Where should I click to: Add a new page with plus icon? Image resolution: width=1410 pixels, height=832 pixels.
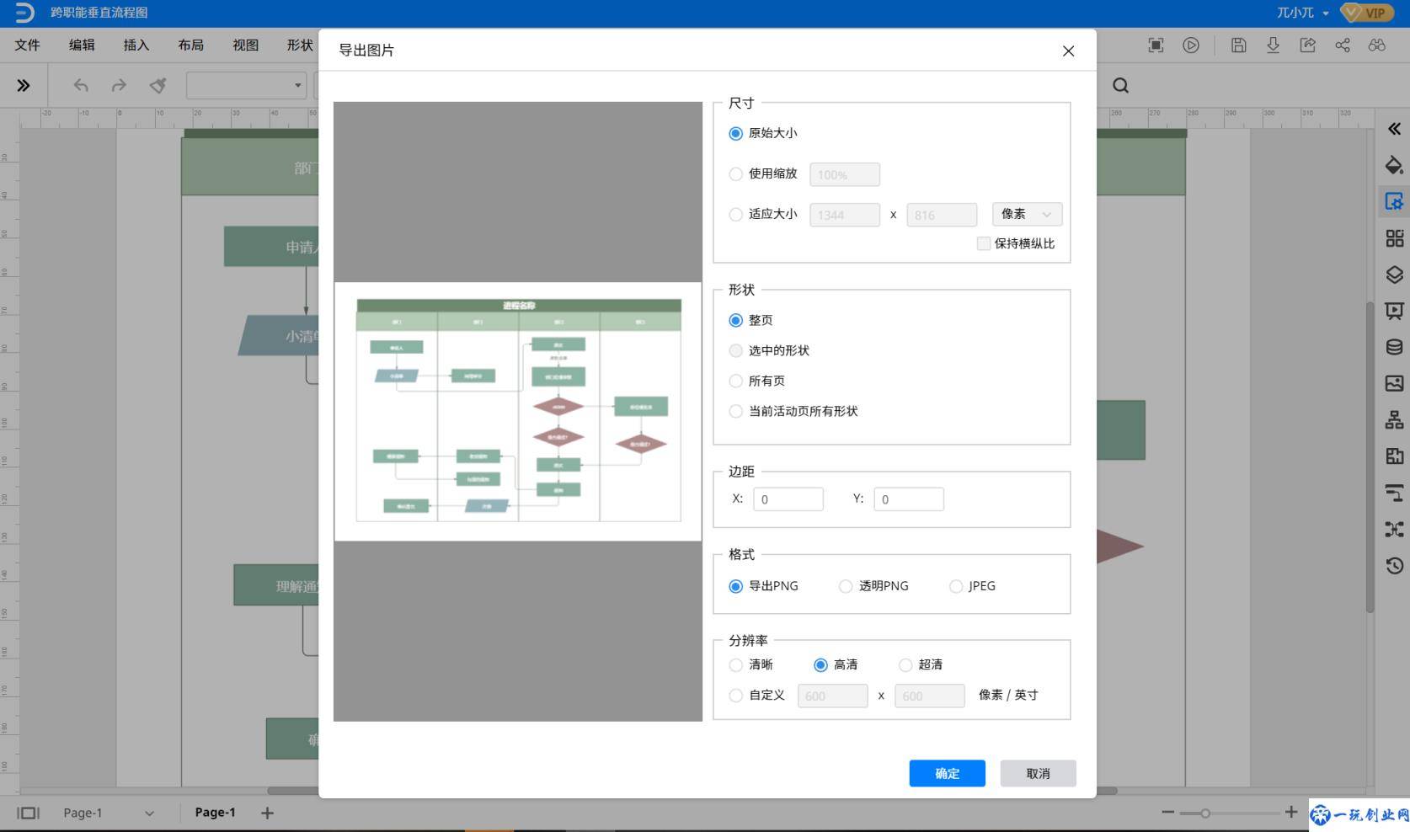[x=267, y=813]
